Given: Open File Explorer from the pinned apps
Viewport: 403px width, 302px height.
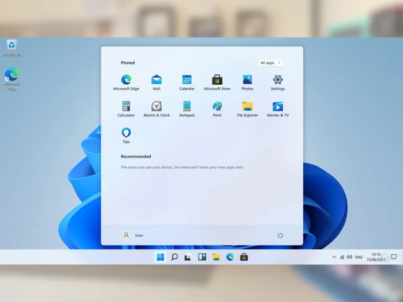Looking at the screenshot, I should point(247,109).
